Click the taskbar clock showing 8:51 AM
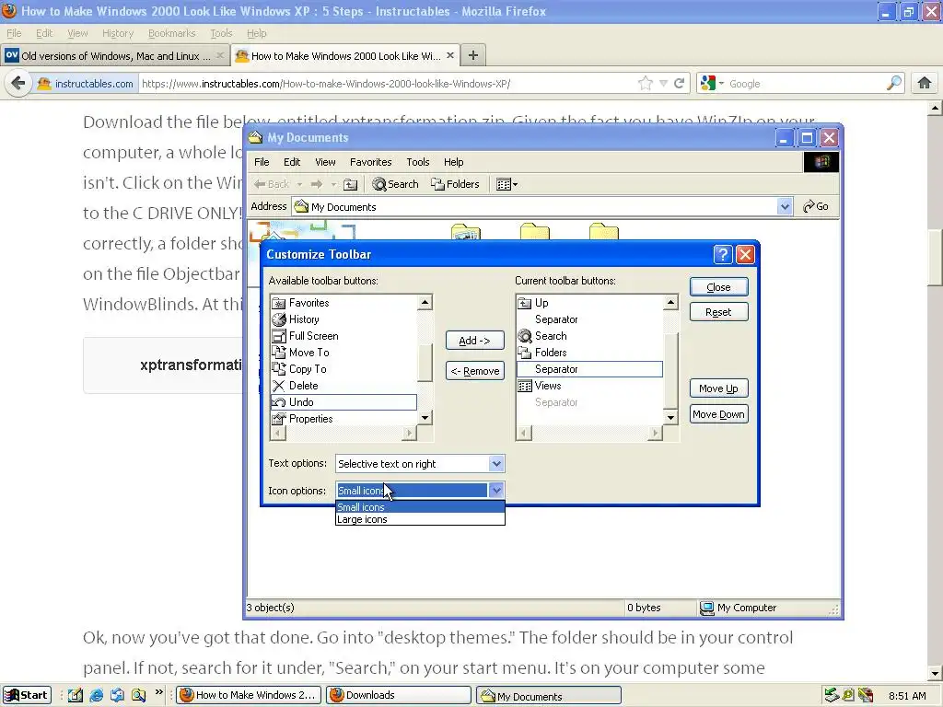943x707 pixels. click(907, 696)
